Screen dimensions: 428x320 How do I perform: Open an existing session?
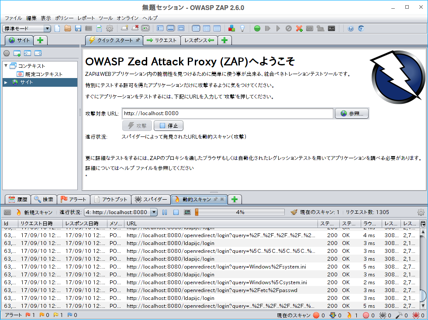(68, 28)
